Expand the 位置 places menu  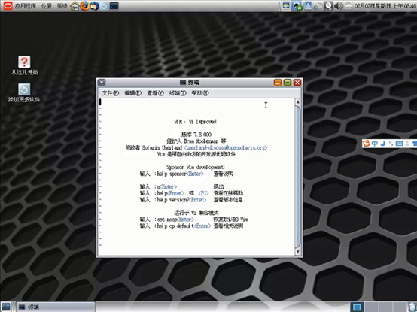pyautogui.click(x=46, y=5)
